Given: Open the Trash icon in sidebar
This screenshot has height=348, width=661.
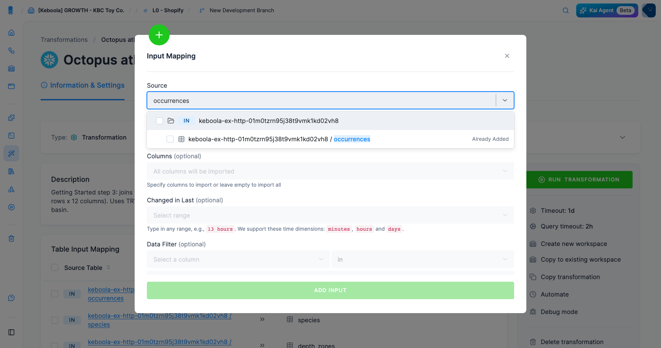Looking at the screenshot, I should tap(11, 239).
